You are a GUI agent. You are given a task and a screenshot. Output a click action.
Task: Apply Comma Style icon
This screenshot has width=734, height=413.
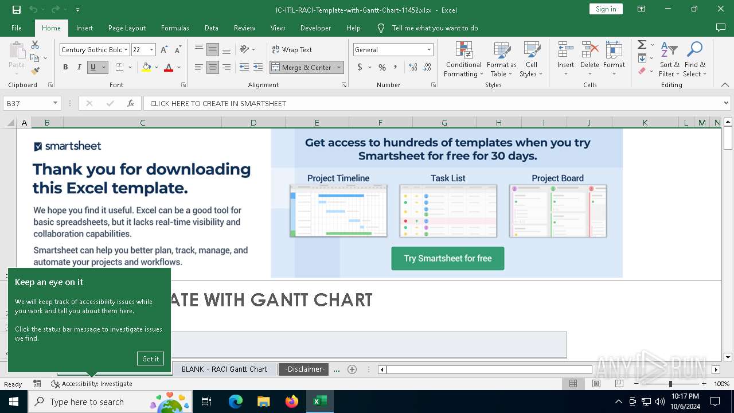(396, 67)
